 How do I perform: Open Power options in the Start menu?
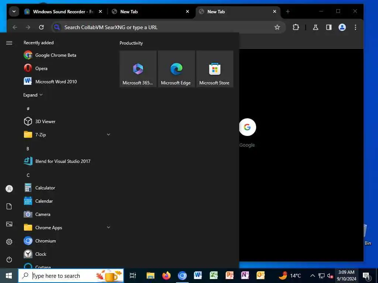(x=9, y=259)
